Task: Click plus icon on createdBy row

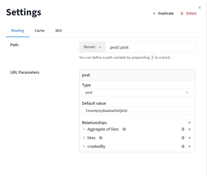Action: point(189,146)
